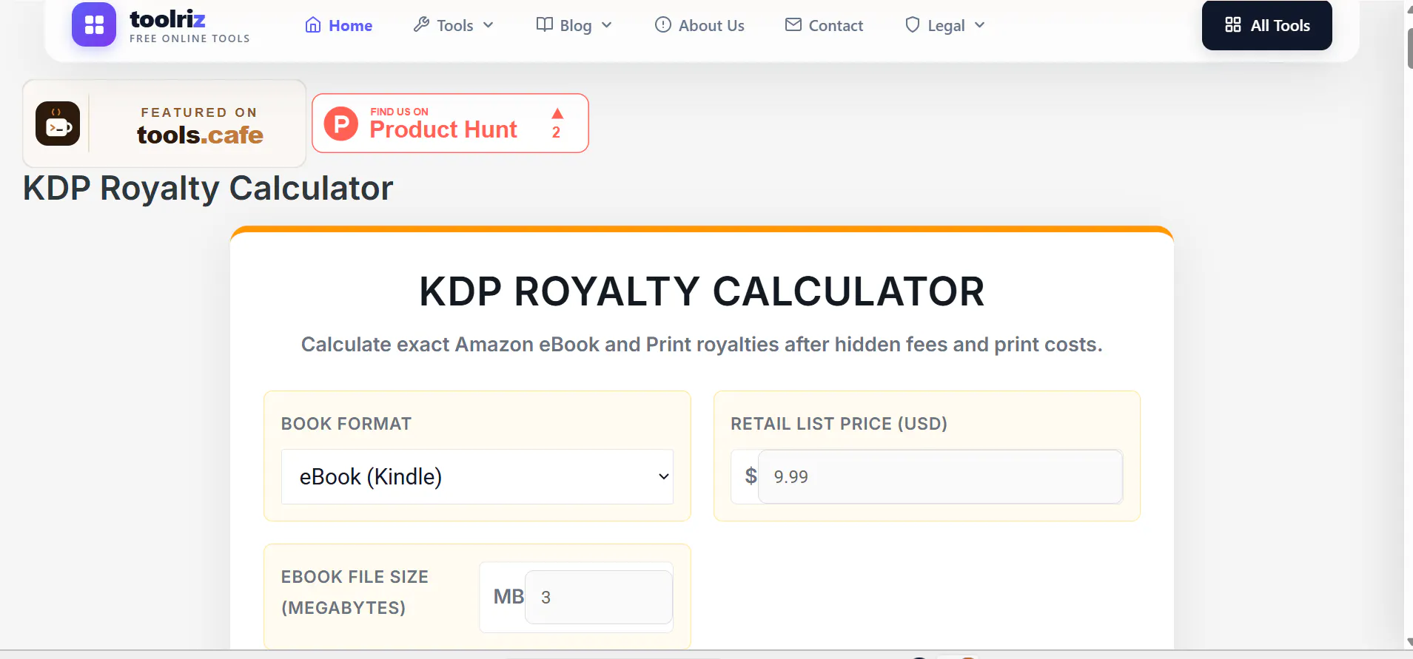Click the shield icon beside Legal
The width and height of the screenshot is (1413, 659).
pyautogui.click(x=913, y=24)
